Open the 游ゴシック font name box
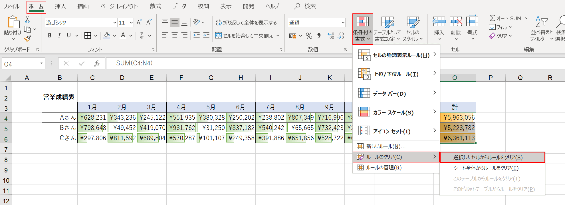The height and width of the screenshot is (205, 565). coord(81,23)
